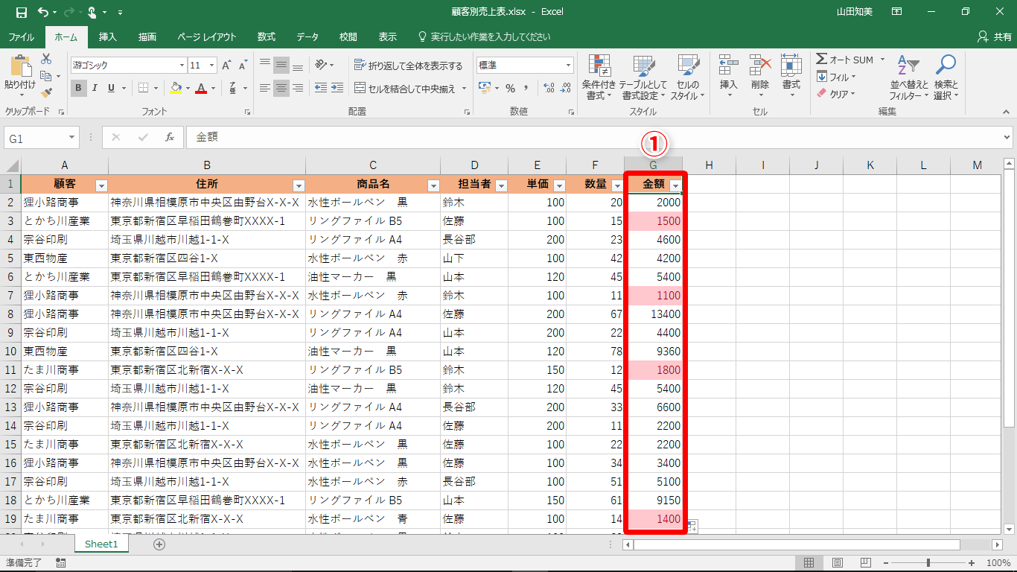Open the 商品名 column filter dropdown
This screenshot has height=572, width=1017.
pos(433,185)
